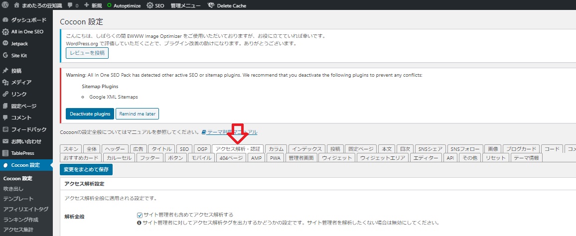
Task: Switch to the おすすめカード tab
Action: pos(81,158)
